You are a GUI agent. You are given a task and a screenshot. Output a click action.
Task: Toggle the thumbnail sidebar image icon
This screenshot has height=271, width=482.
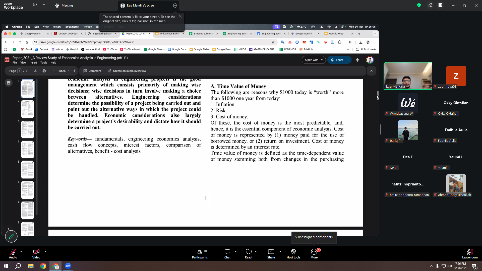tap(9, 83)
